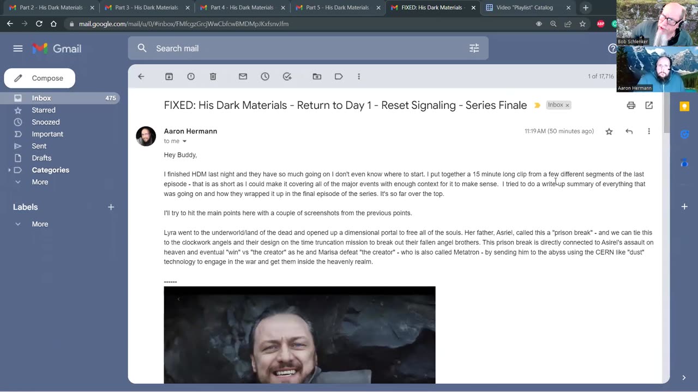Go to browser home page

(53, 24)
